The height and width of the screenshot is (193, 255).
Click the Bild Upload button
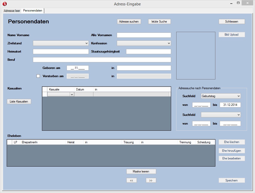click(x=232, y=35)
